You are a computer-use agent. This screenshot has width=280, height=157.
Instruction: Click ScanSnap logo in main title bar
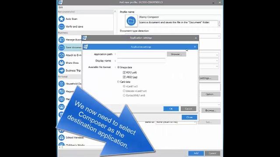coord(60,2)
